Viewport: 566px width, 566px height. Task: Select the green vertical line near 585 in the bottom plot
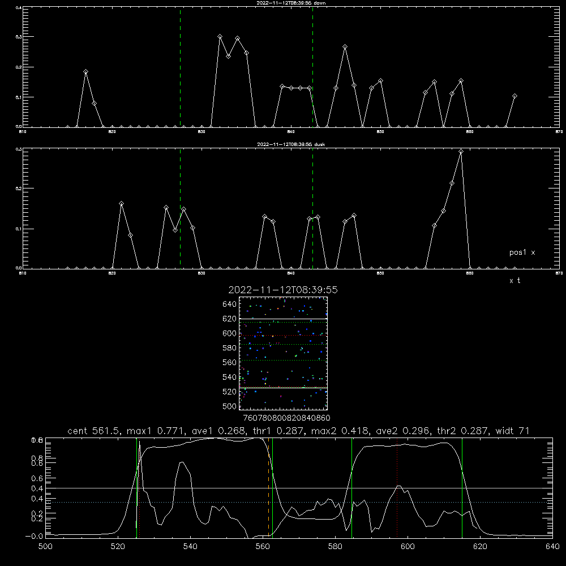coord(351,487)
